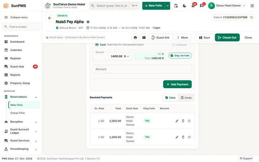Edit the 2,000.00 payment row
Image resolution: width=259 pixels, height=162 pixels.
pyautogui.click(x=177, y=121)
